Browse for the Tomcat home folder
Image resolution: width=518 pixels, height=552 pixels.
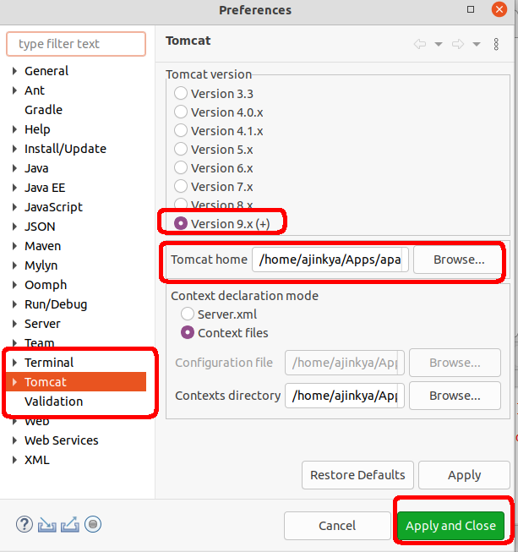click(458, 260)
